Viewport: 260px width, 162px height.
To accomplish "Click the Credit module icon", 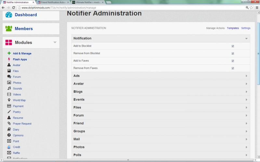I will point(9,147).
